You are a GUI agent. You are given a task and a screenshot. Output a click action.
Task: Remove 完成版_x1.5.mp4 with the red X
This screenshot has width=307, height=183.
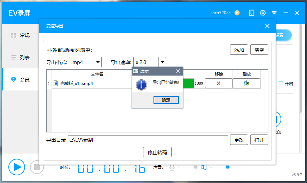[x=219, y=84]
